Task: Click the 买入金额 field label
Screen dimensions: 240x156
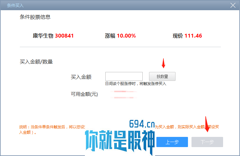Action: click(81, 77)
